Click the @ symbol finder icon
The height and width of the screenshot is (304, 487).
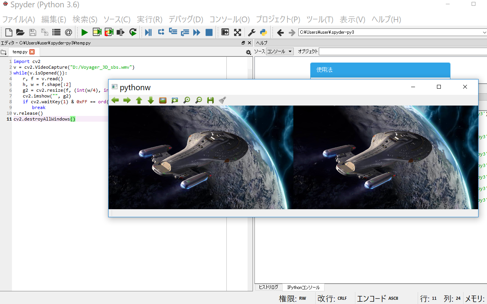(x=69, y=33)
